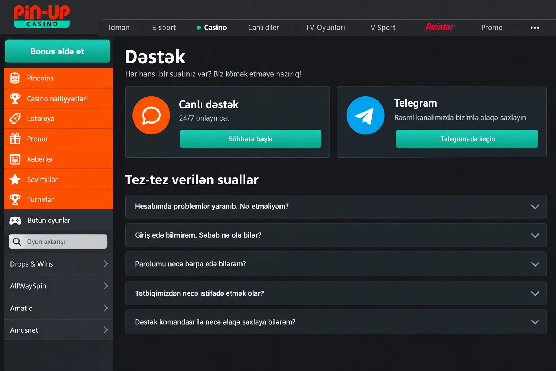Click the Pin-Up Casino logo
Viewport: 556px width, 371px height.
[x=42, y=16]
